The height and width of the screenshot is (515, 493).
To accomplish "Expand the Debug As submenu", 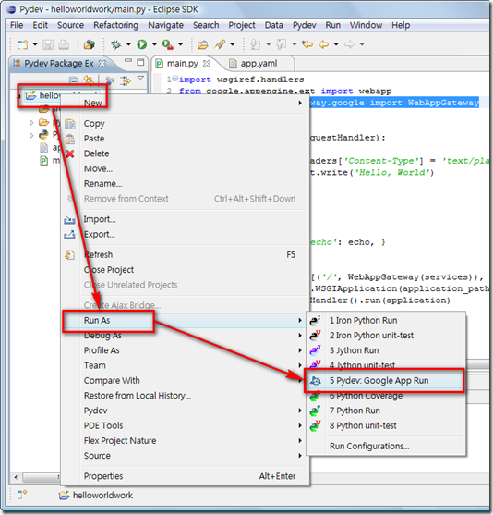I will (x=300, y=336).
